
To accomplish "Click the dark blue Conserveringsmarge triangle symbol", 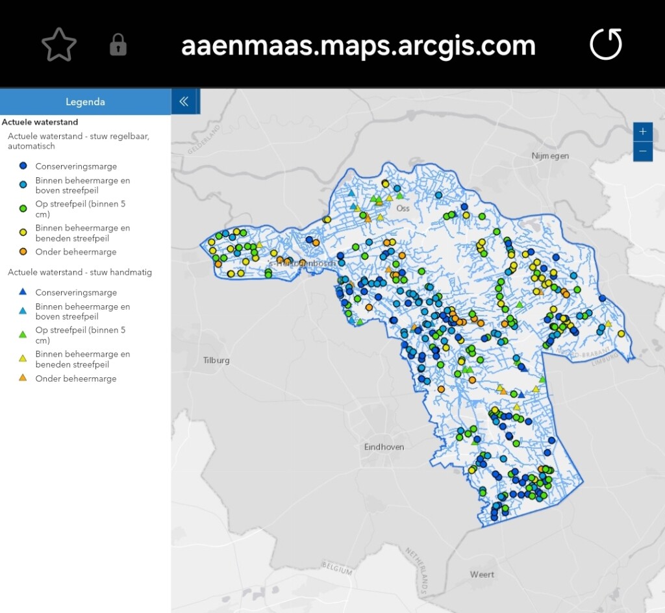I will [23, 292].
